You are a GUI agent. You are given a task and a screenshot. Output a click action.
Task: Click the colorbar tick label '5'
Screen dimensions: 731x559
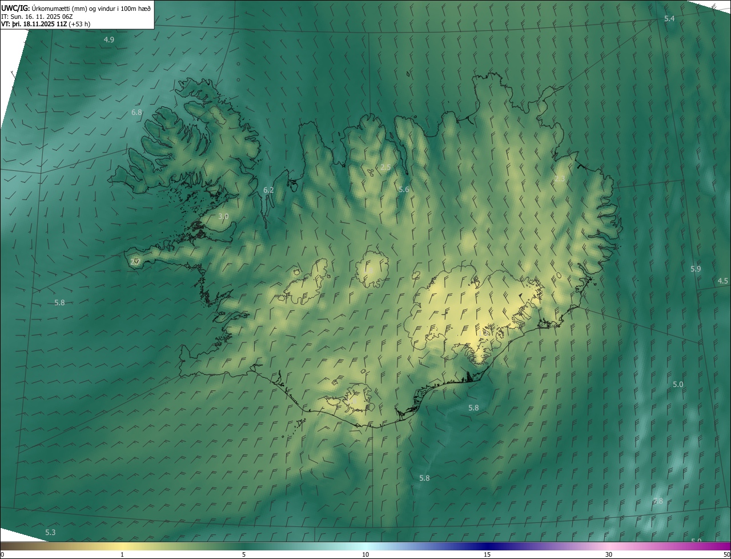pos(244,554)
